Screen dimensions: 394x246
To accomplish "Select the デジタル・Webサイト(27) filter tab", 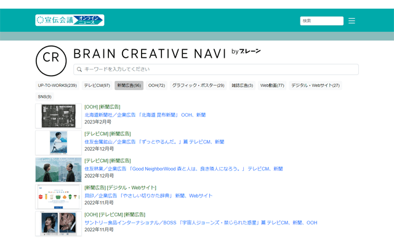I will click(x=315, y=85).
